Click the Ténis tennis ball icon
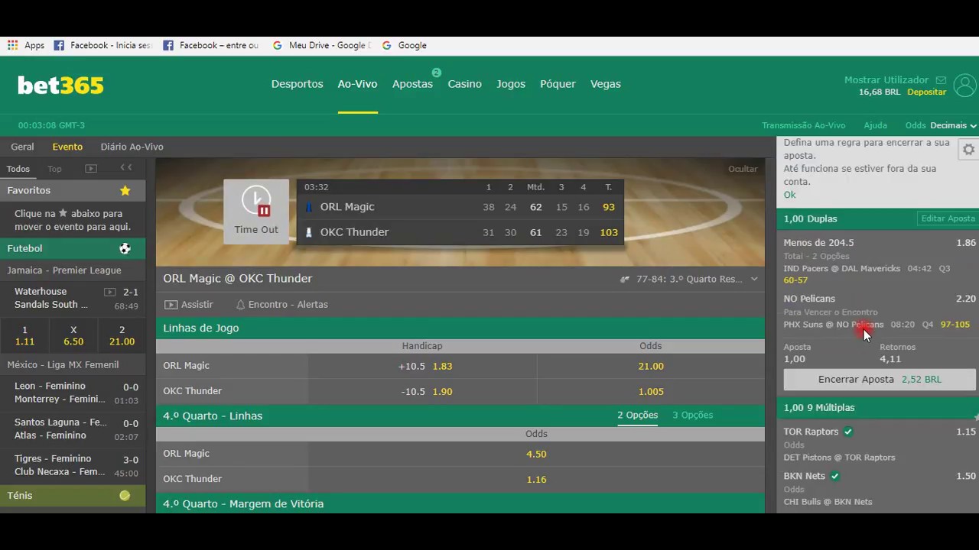Viewport: 979px width, 550px height. pyautogui.click(x=125, y=496)
